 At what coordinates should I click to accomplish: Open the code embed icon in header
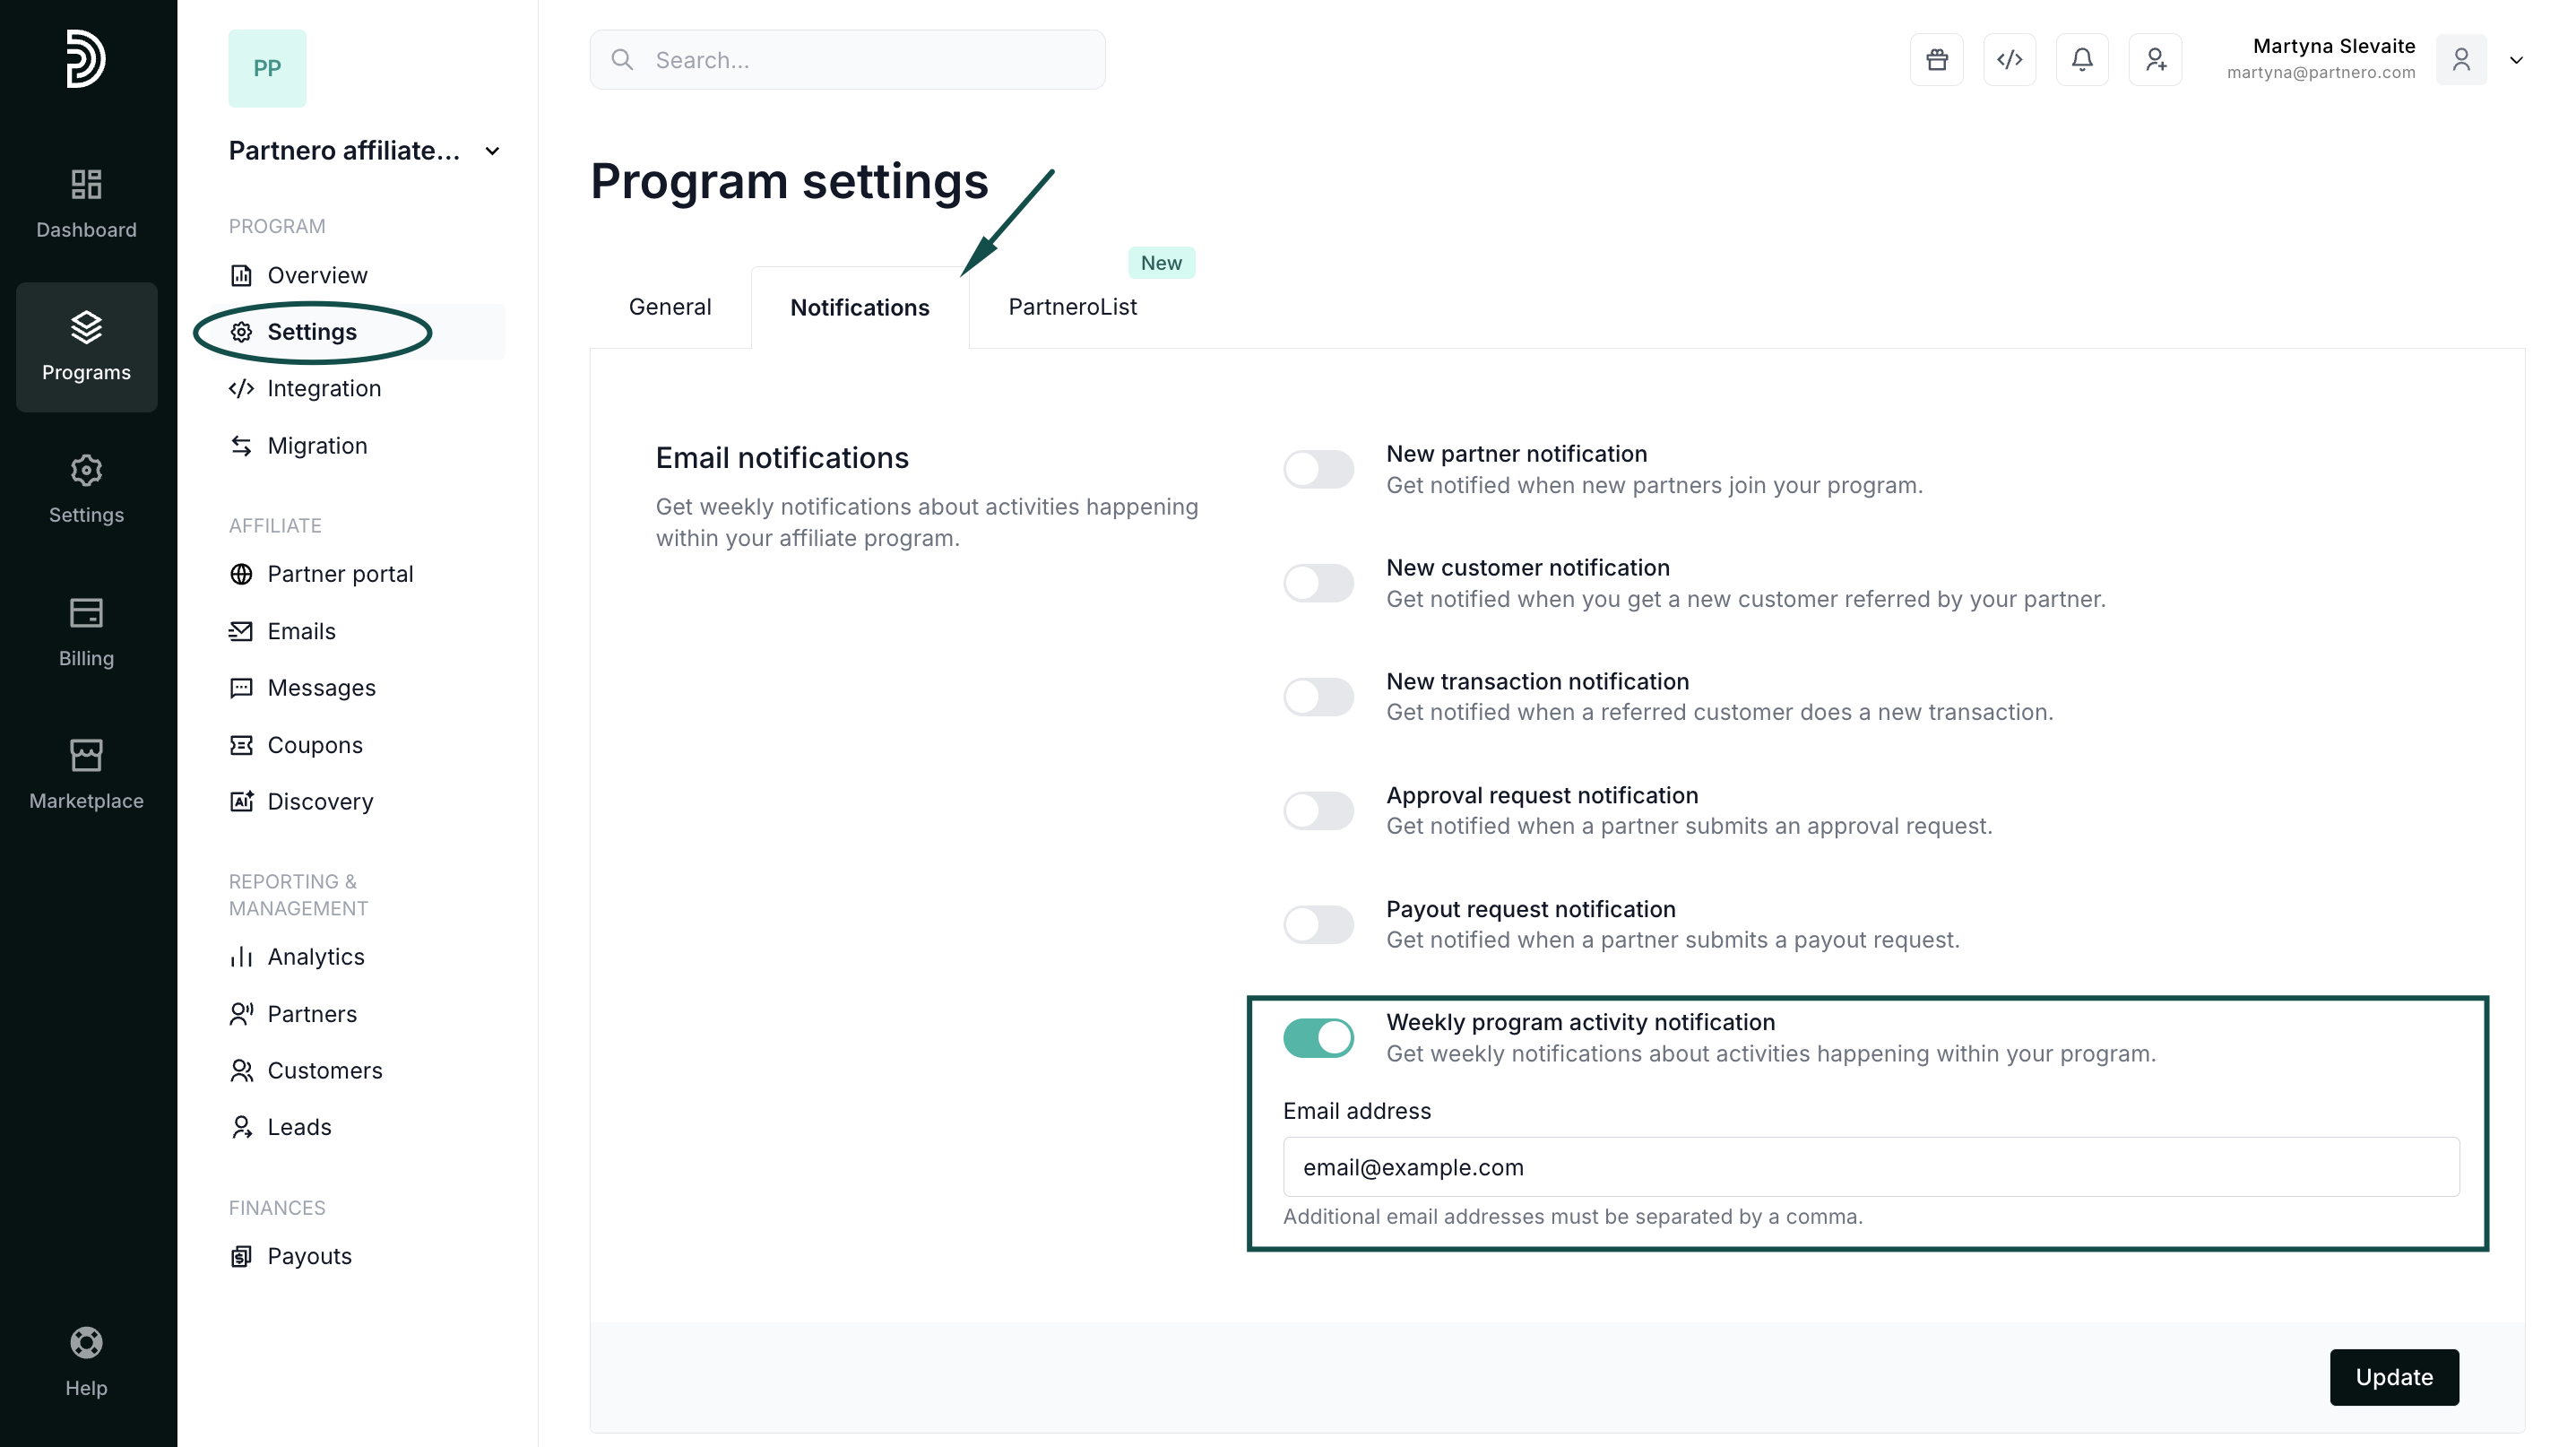[2009, 60]
